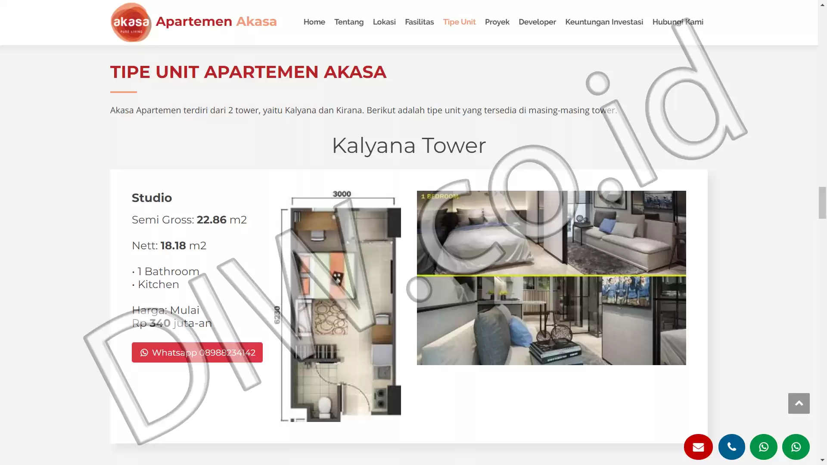Open the Fasilitas navigation link
Viewport: 827px width, 465px height.
(419, 22)
